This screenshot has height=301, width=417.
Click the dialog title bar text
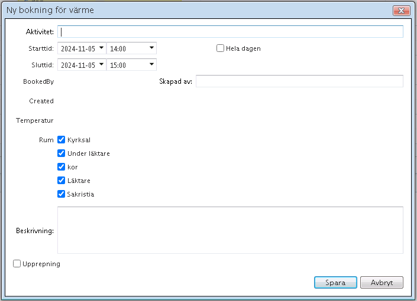[50, 11]
